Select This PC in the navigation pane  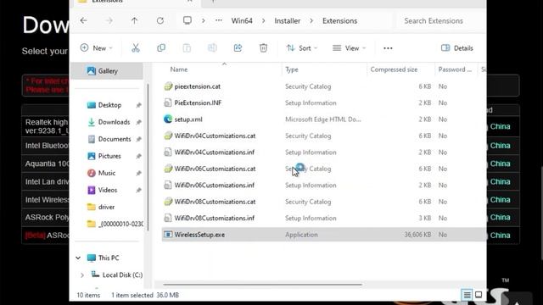click(109, 258)
